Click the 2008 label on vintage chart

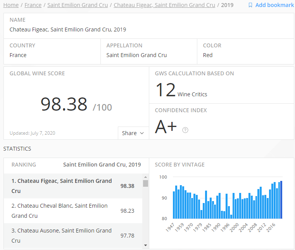(x=252, y=227)
